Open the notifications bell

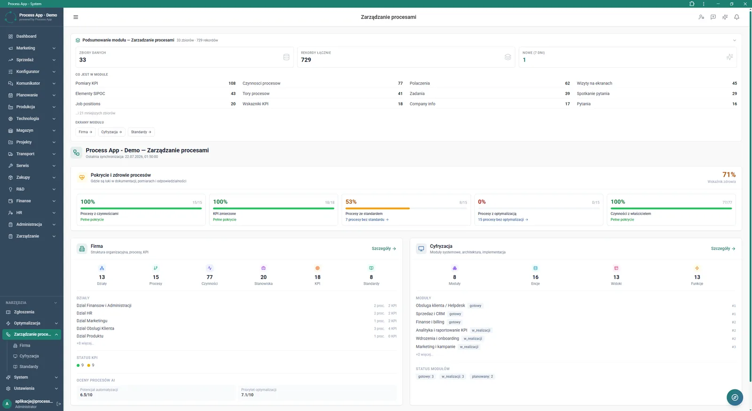736,17
